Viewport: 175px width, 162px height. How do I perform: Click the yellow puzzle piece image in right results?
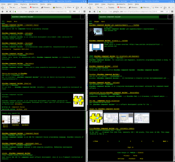pos(96,118)
